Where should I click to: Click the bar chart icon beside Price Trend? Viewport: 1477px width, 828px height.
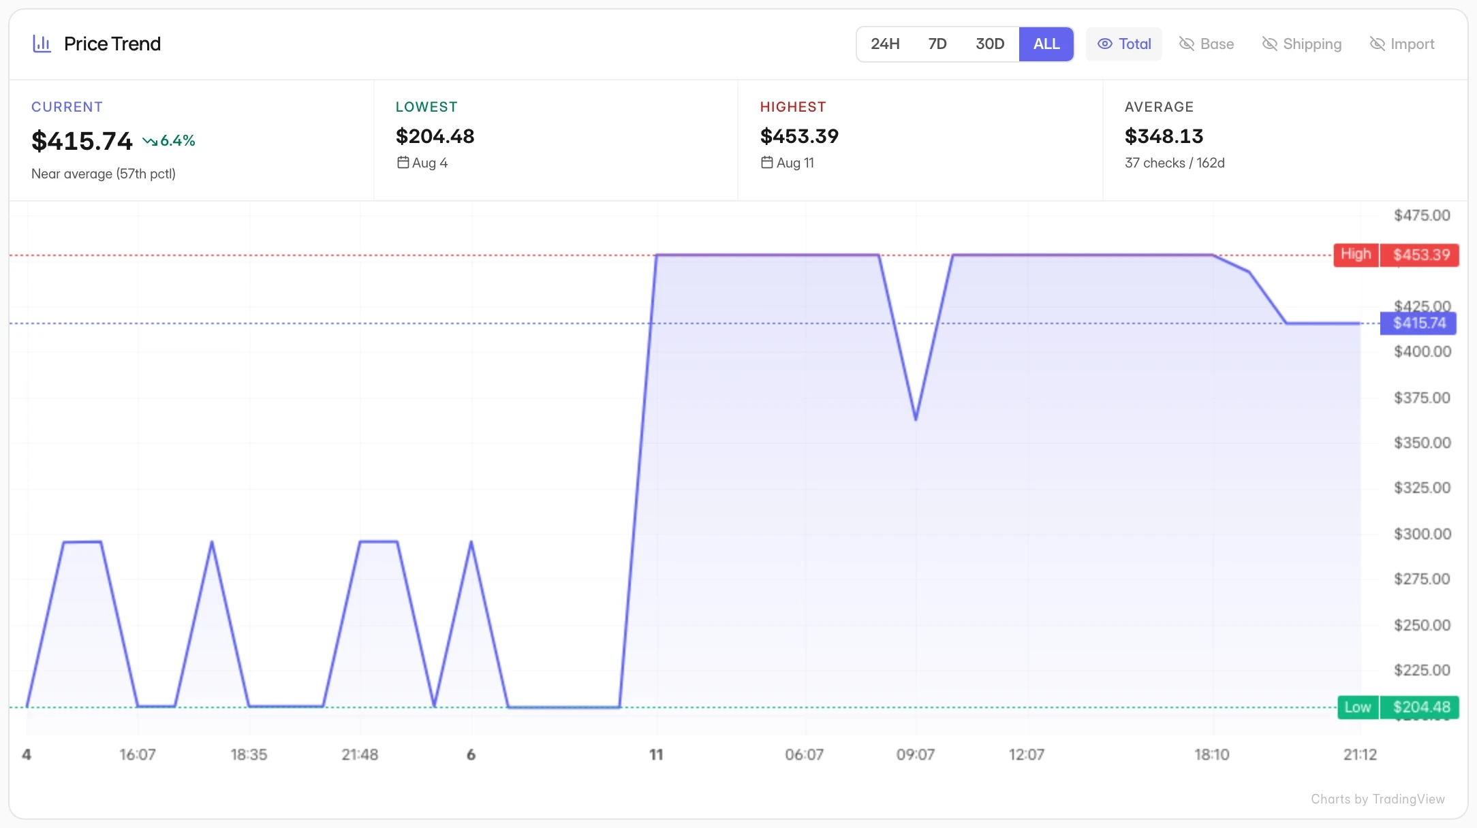click(x=42, y=44)
